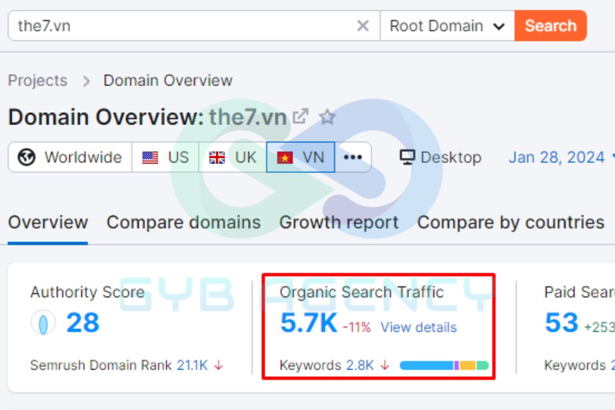The width and height of the screenshot is (615, 410).
Task: Click the organic Keywords 2.8K value
Action: [x=360, y=365]
